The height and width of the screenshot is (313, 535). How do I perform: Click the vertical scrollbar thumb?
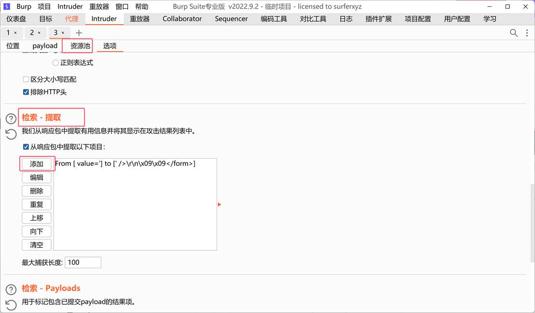[x=532, y=223]
